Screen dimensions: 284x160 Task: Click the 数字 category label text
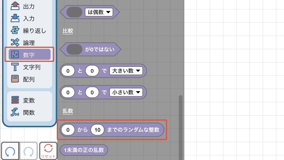coord(29,55)
